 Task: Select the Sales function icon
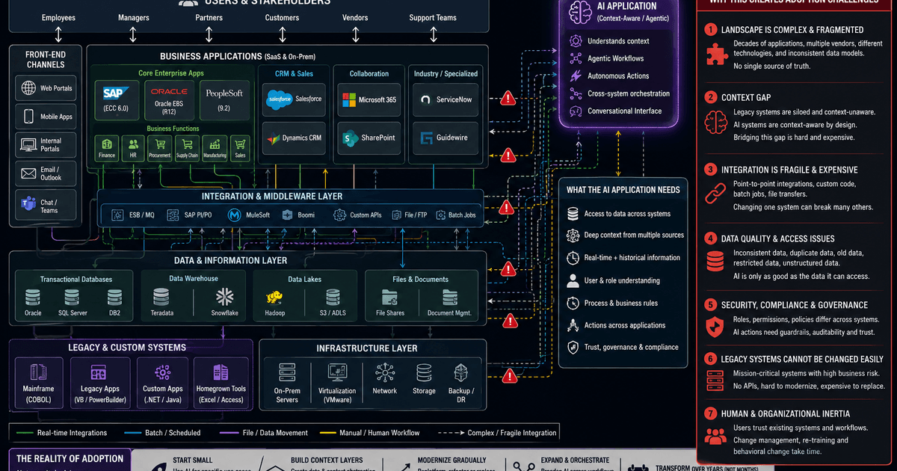pos(240,144)
